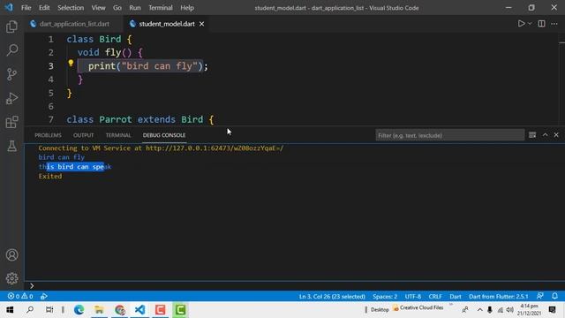Open Extensions view
The height and width of the screenshot is (318, 565).
pos(11,122)
